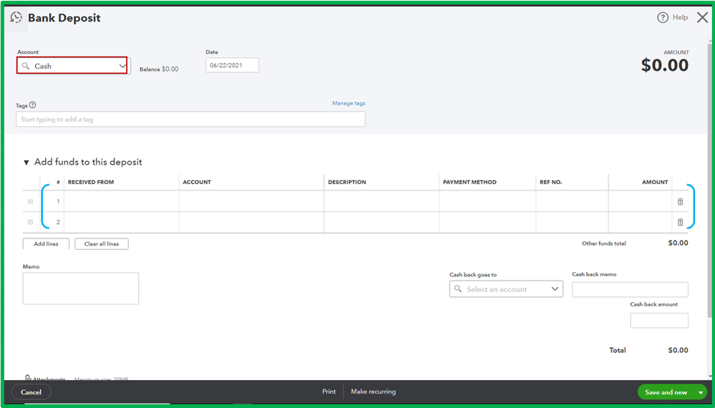Collapse Add funds to this deposit section
The image size is (715, 408).
(26, 162)
